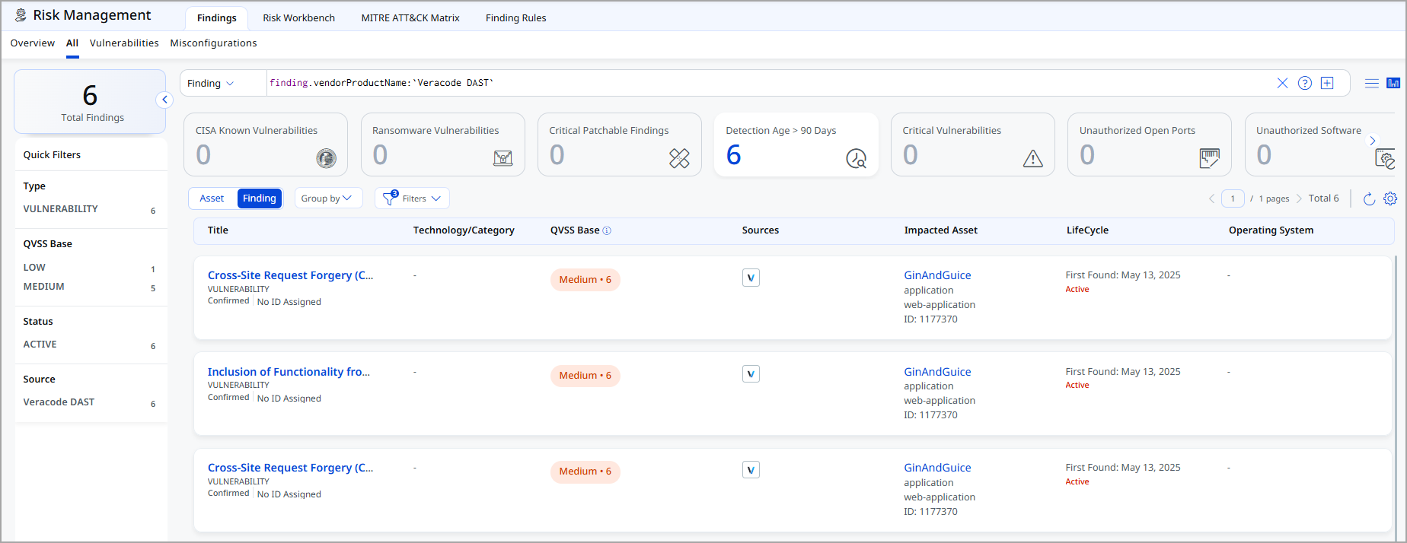The height and width of the screenshot is (543, 1407).
Task: Open the MITRE ATT&CK Matrix tab
Action: coord(410,17)
